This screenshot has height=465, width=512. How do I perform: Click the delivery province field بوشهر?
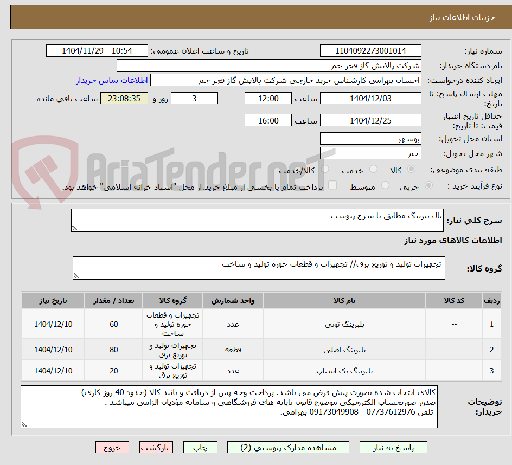(370, 139)
